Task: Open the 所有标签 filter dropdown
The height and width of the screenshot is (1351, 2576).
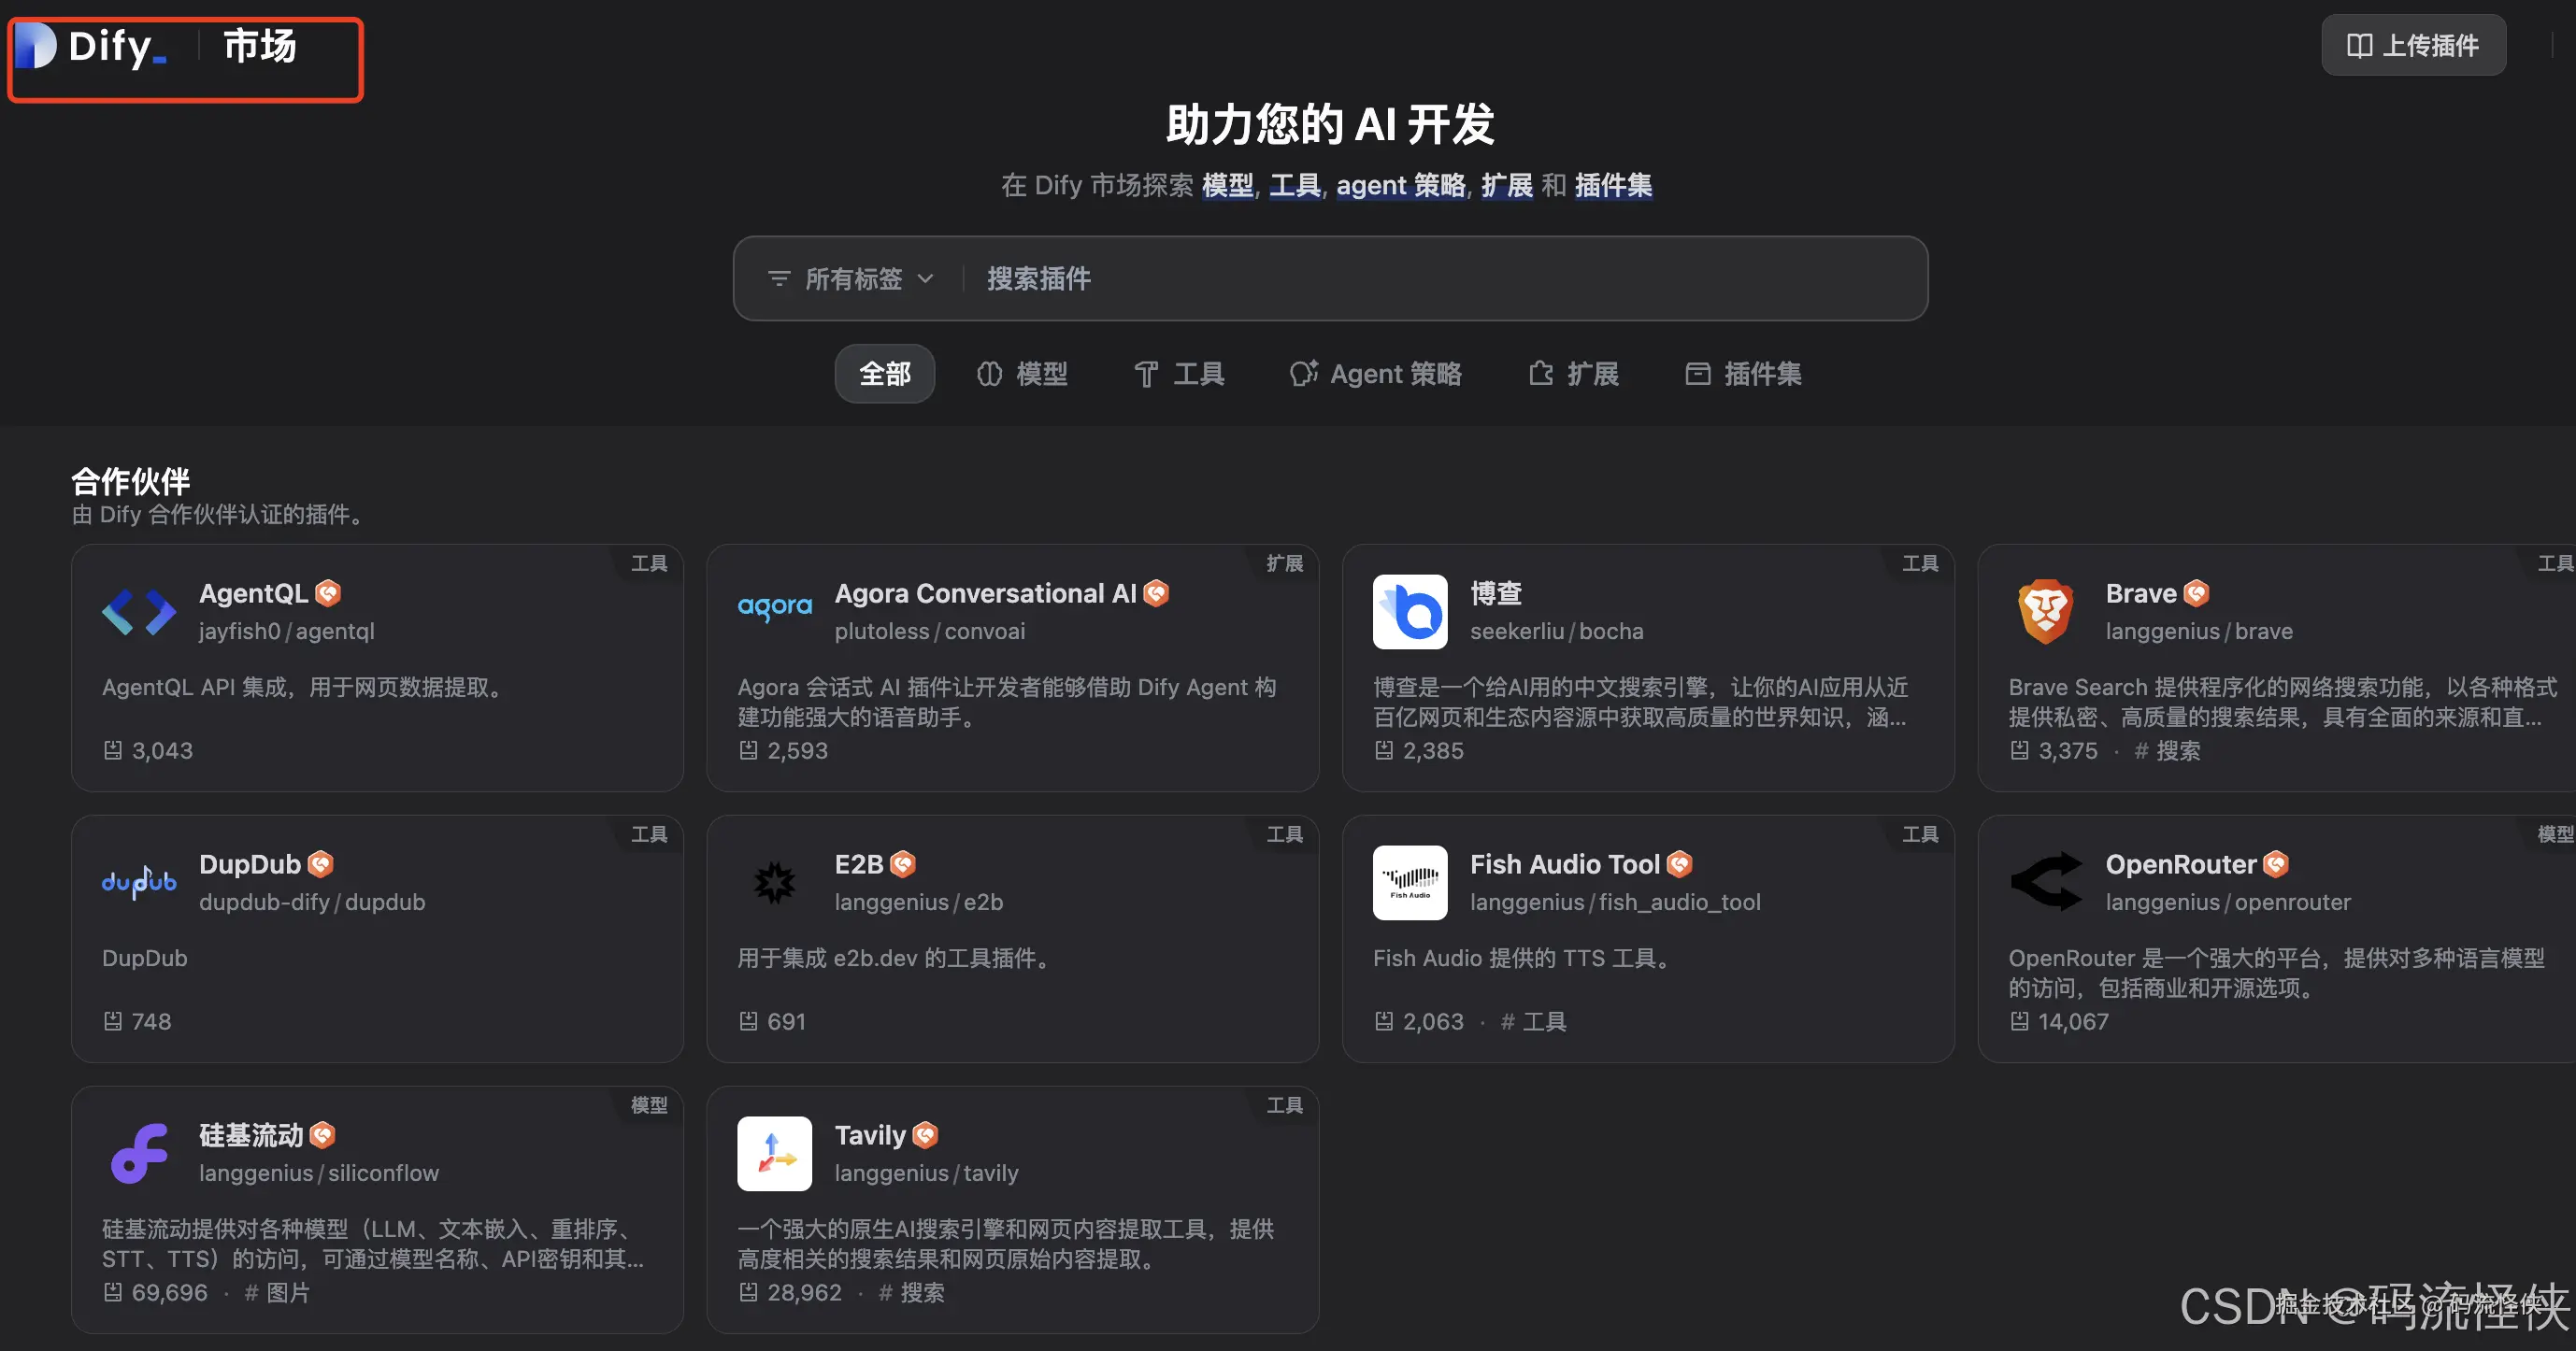Action: tap(850, 278)
